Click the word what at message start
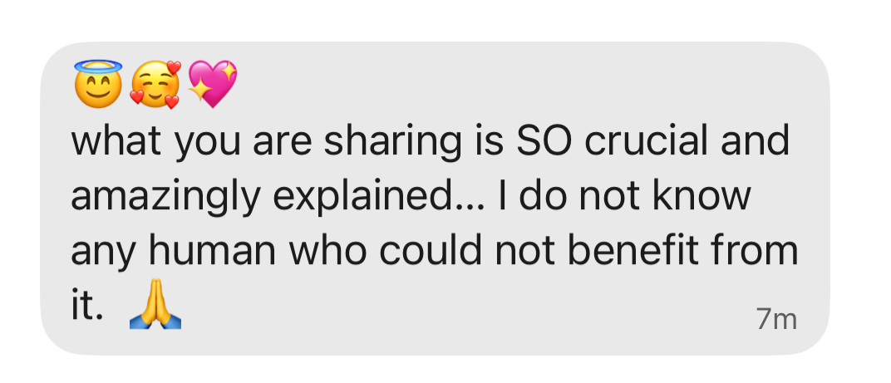This screenshot has width=891, height=383. pyautogui.click(x=118, y=142)
